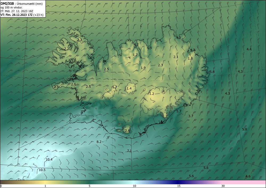
Task: Click the 10.5 precipitation value
Action: coord(42,170)
